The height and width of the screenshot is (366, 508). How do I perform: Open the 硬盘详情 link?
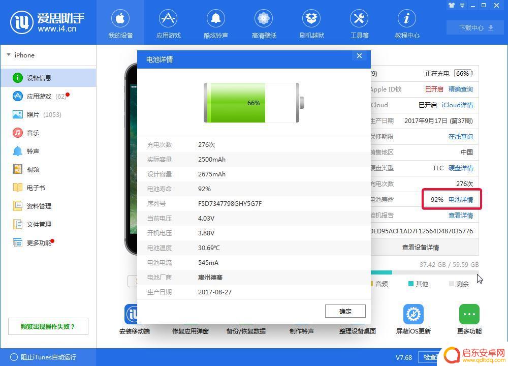(460, 168)
